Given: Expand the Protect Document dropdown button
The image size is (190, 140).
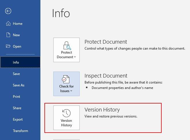Looking at the screenshot, I should pos(66,50).
